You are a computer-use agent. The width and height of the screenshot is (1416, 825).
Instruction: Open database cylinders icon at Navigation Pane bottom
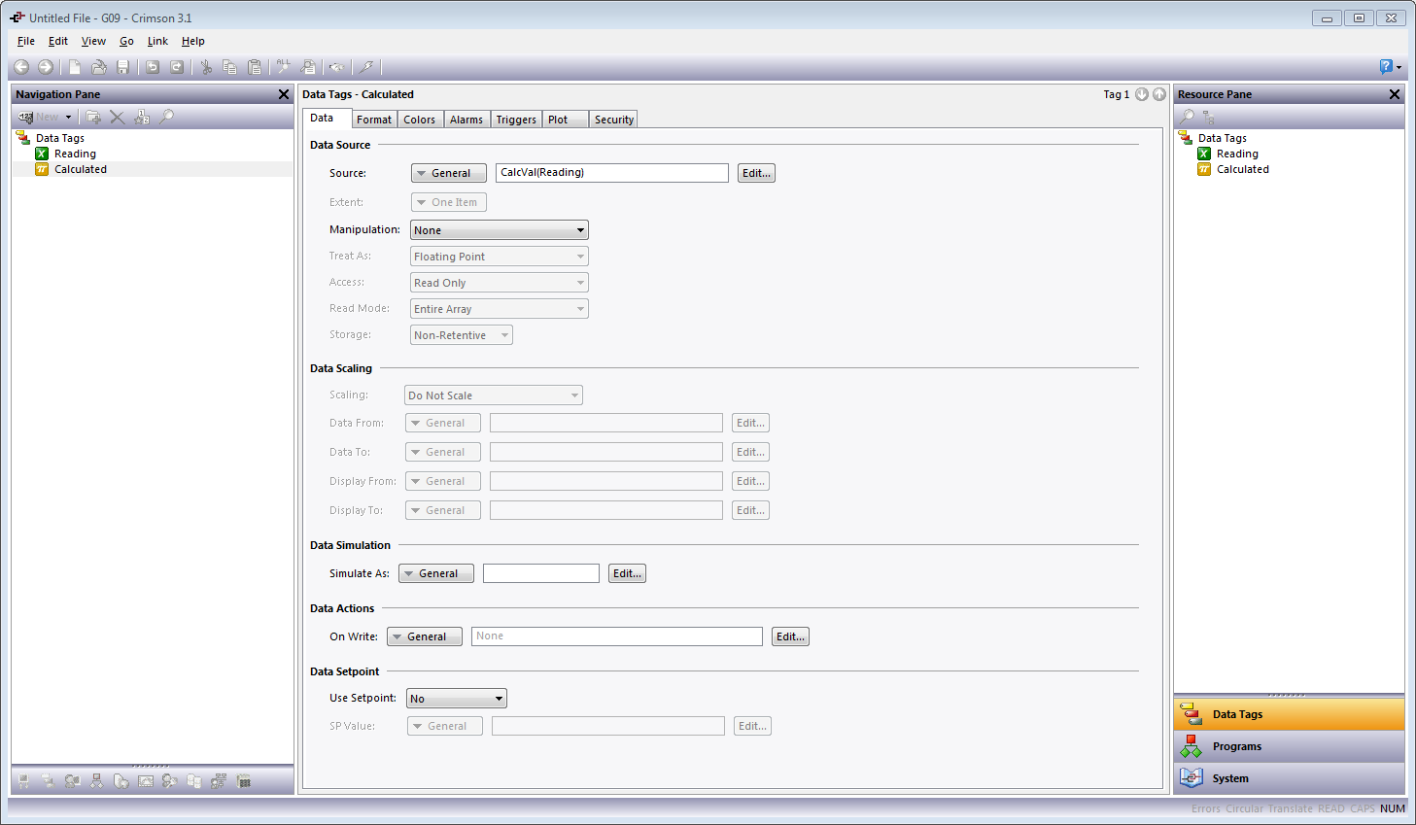tap(194, 780)
